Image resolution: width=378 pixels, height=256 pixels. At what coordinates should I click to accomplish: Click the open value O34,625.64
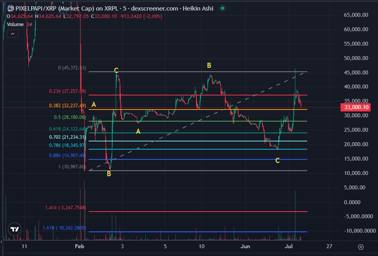19,16
